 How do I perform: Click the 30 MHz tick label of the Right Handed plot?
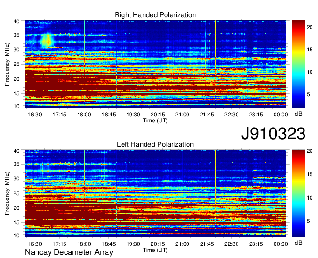coord(16,50)
